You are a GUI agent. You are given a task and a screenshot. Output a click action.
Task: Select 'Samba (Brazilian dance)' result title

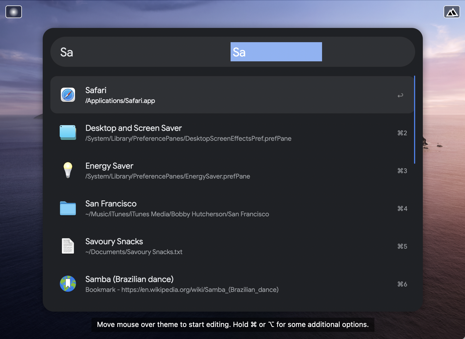[130, 279]
